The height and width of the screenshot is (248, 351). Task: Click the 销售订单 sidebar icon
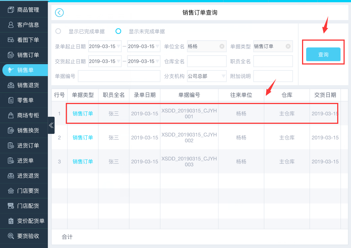tap(11, 55)
